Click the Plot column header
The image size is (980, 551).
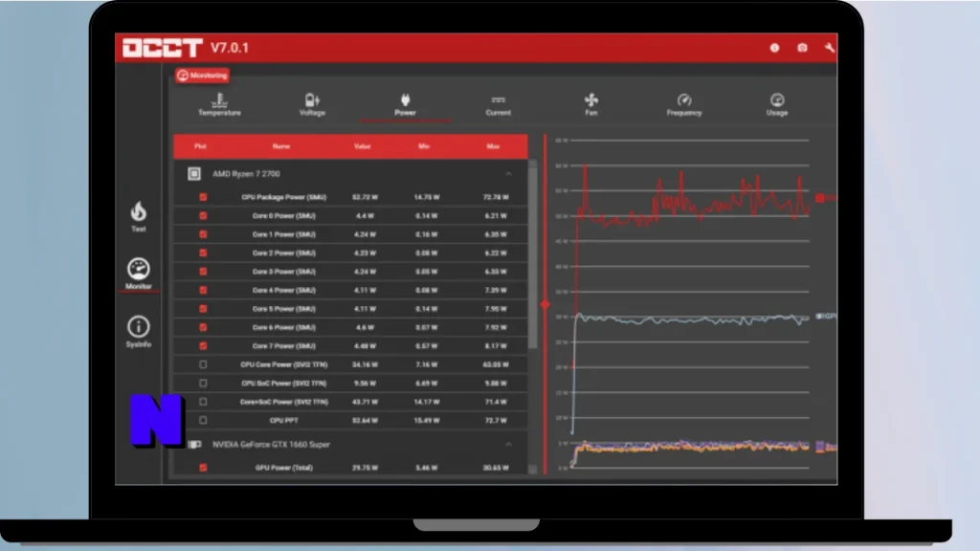pyautogui.click(x=200, y=146)
